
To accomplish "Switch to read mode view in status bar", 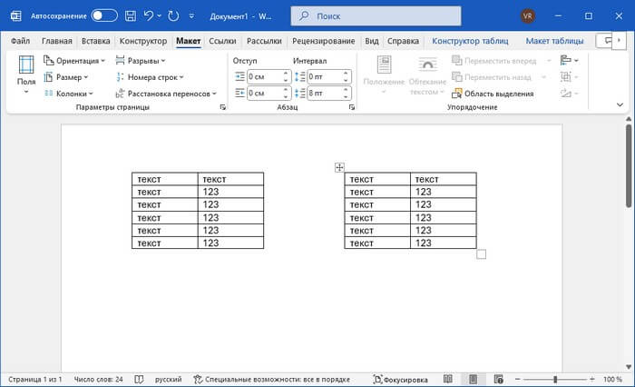I will [x=447, y=379].
